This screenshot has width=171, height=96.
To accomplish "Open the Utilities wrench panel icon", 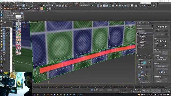I will click(151, 23).
